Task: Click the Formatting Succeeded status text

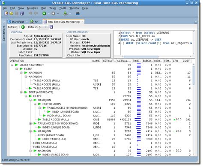Action: (x=16, y=160)
